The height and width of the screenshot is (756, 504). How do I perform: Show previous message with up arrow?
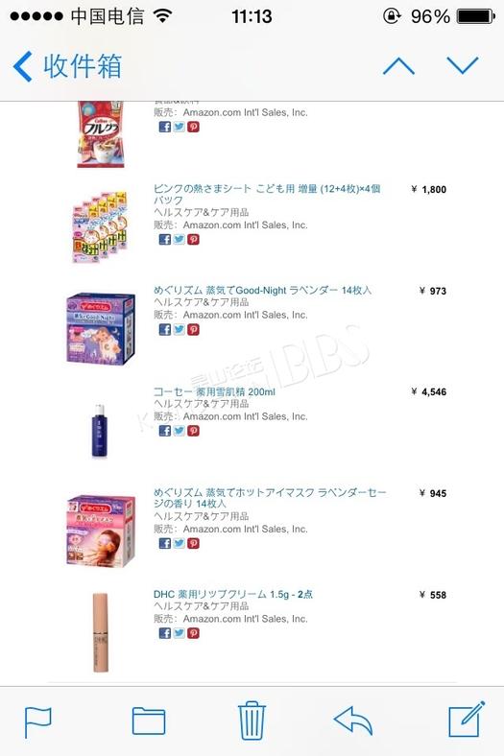(398, 65)
